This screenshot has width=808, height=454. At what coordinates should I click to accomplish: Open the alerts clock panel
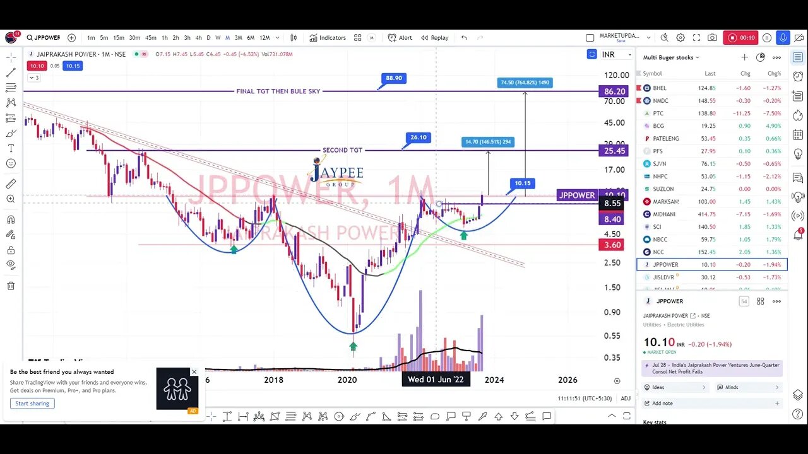click(798, 76)
